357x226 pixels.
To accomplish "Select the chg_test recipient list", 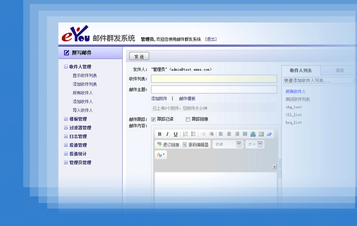I will [294, 107].
